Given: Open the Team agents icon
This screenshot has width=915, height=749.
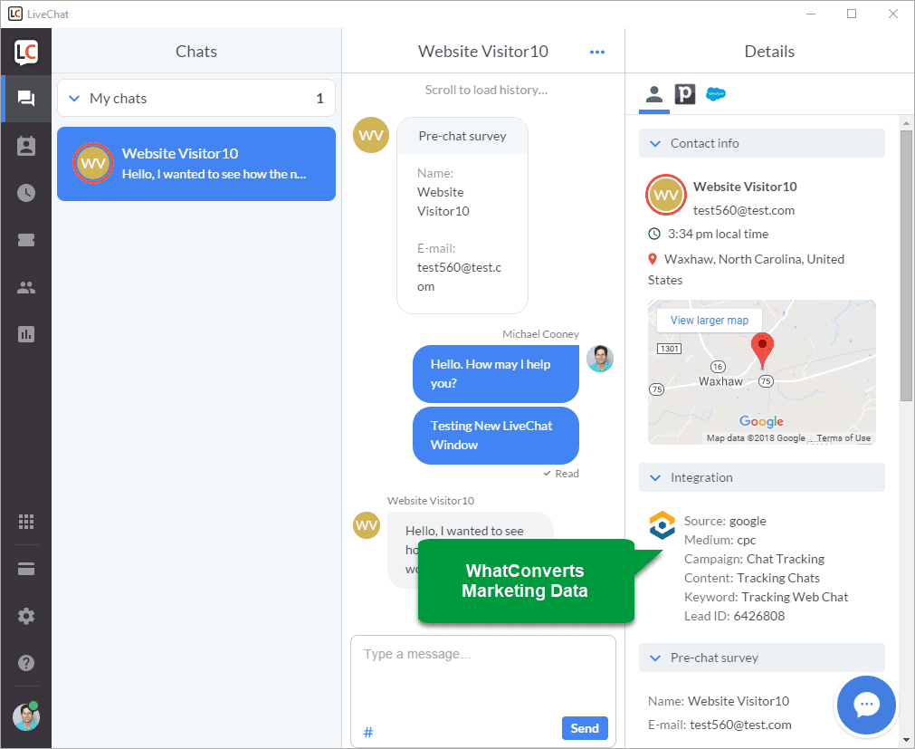Looking at the screenshot, I should tap(26, 287).
